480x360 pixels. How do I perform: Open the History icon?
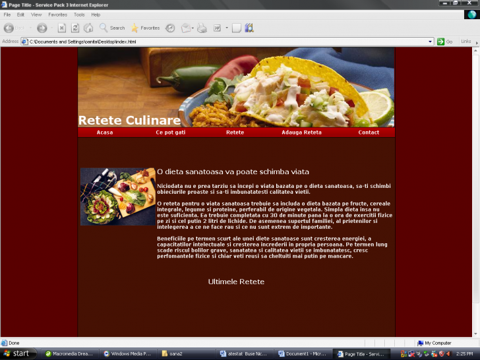point(170,28)
